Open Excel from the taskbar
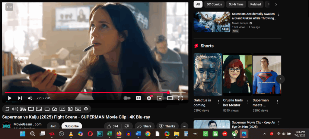 (109, 134)
